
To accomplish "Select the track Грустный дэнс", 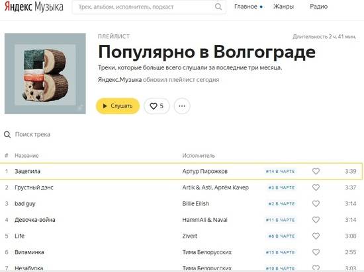I will pos(34,187).
